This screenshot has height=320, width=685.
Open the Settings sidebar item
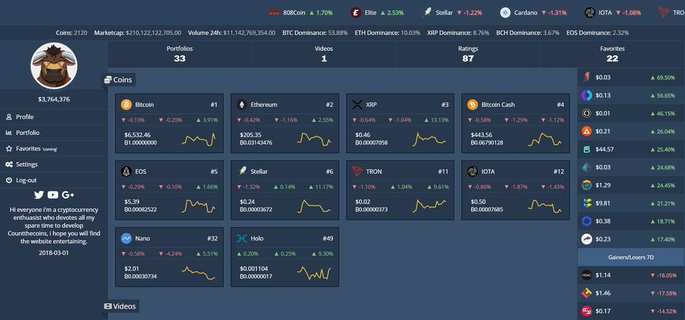click(x=54, y=164)
